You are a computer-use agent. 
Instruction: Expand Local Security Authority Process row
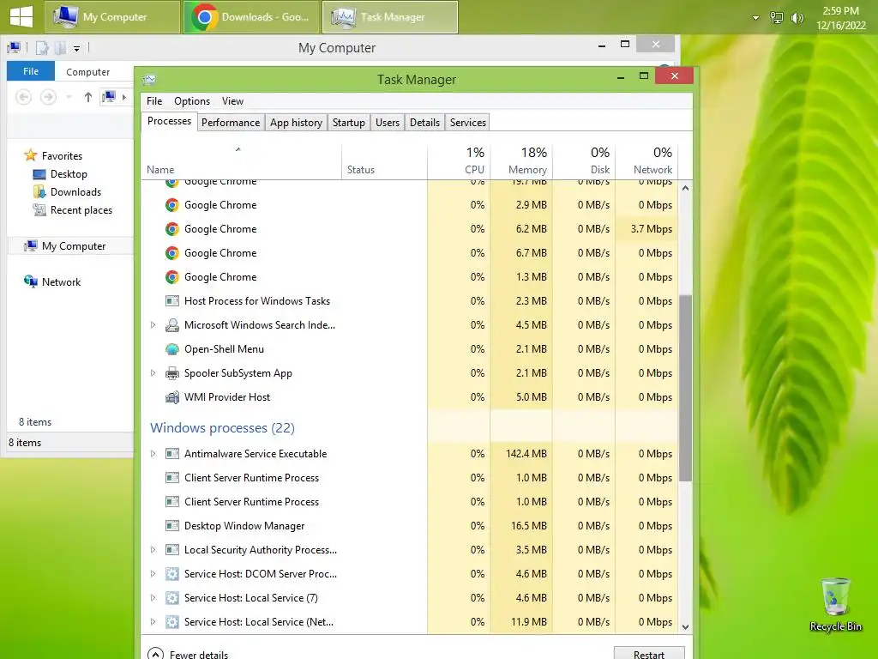pyautogui.click(x=153, y=550)
